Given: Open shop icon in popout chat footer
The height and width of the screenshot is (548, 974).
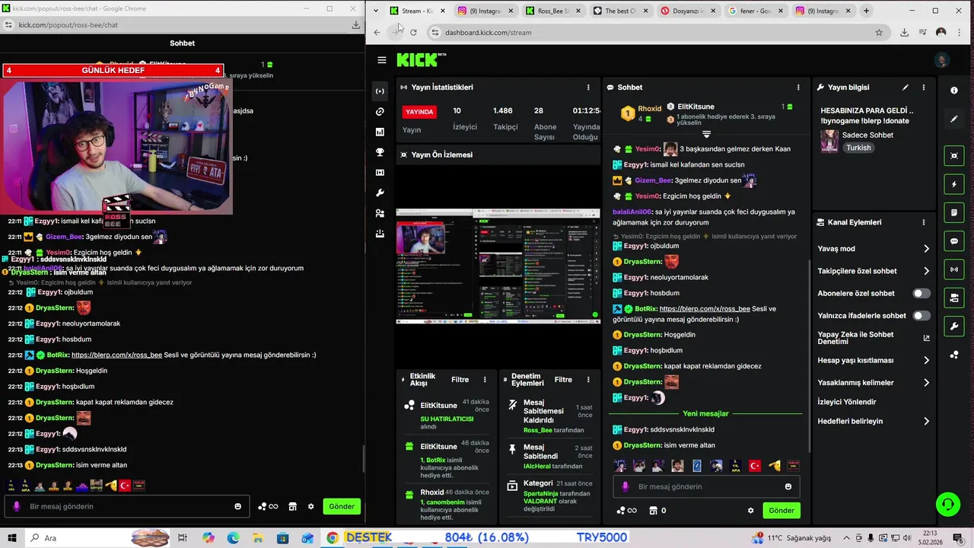Looking at the screenshot, I should click(x=292, y=506).
